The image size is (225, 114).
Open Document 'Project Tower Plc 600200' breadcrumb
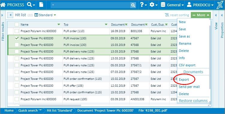pos(106,110)
